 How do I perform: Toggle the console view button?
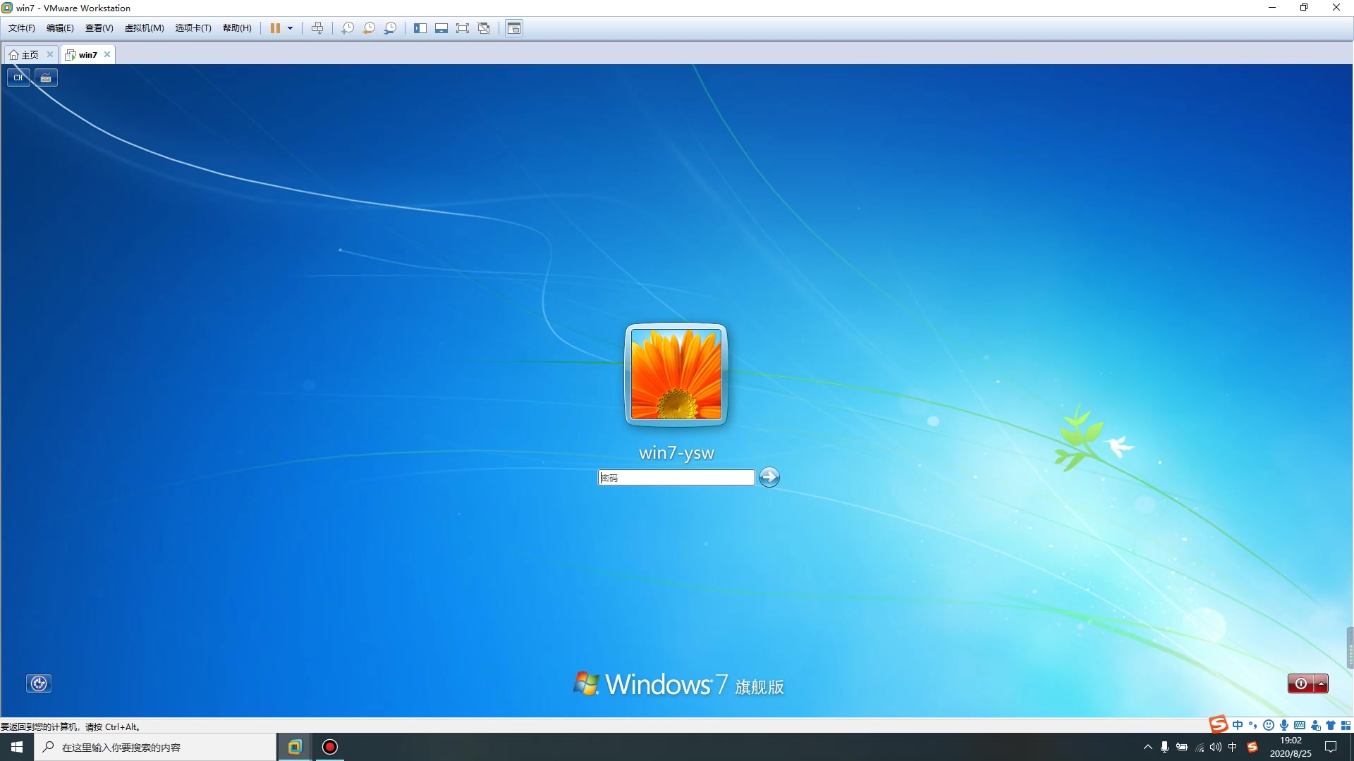(514, 28)
